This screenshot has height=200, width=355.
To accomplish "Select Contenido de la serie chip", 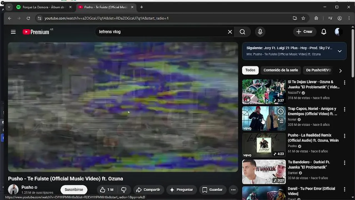I will pyautogui.click(x=281, y=70).
